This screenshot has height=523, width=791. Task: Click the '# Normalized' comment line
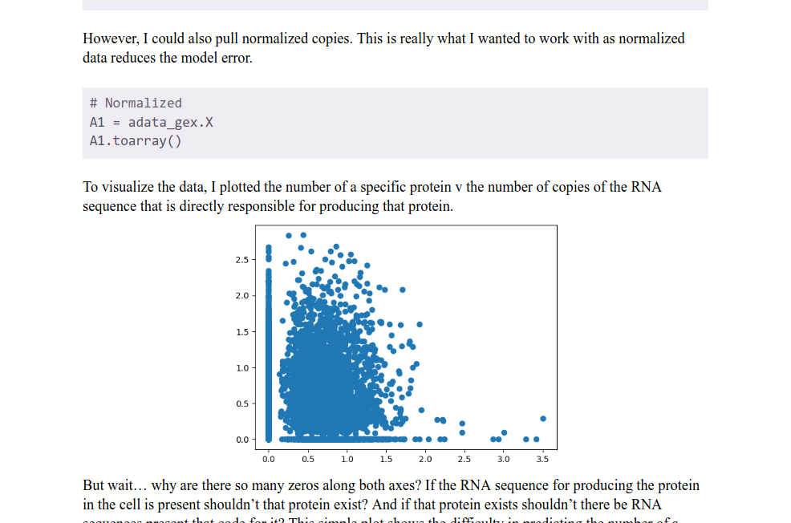(136, 103)
